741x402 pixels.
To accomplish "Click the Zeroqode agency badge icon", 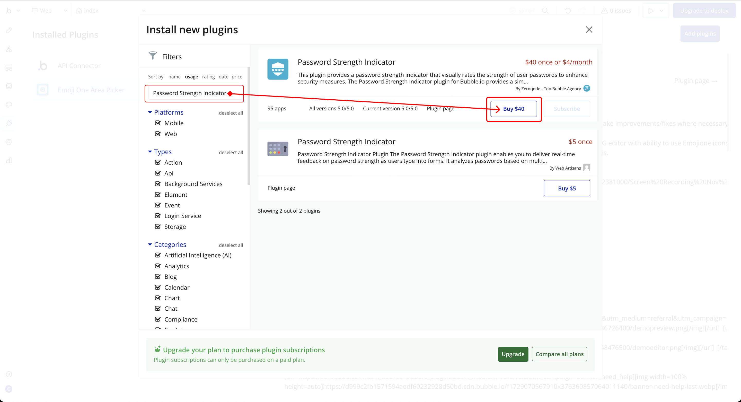I will point(587,88).
